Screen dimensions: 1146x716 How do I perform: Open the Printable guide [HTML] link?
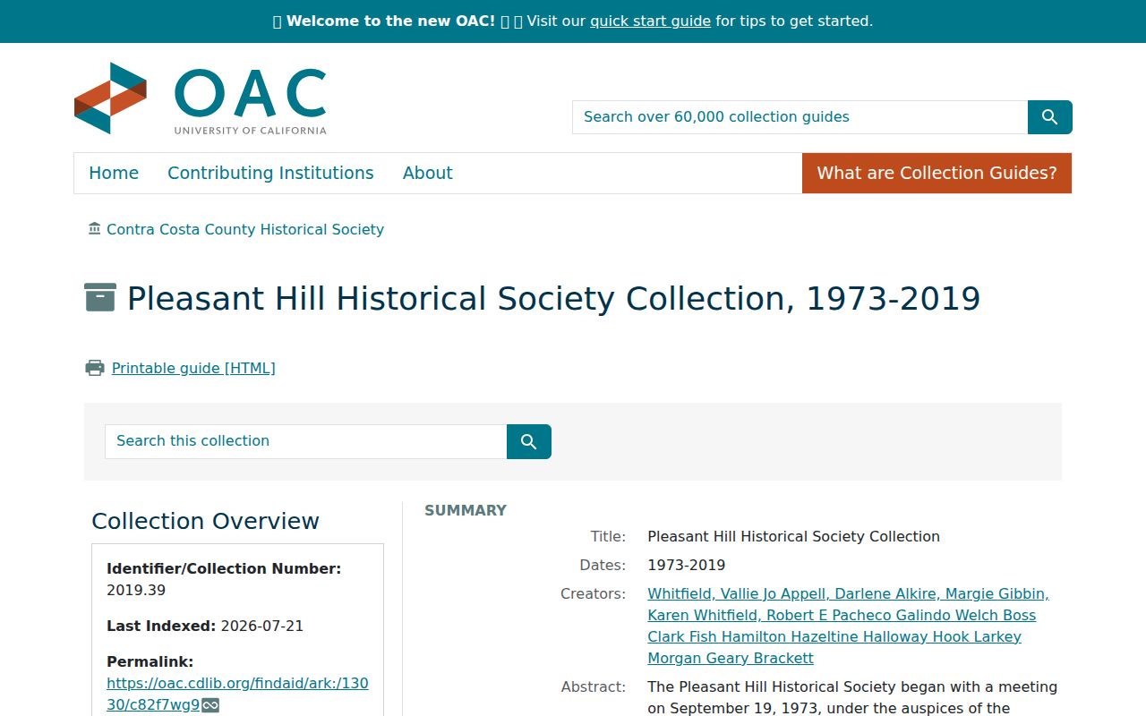[193, 368]
